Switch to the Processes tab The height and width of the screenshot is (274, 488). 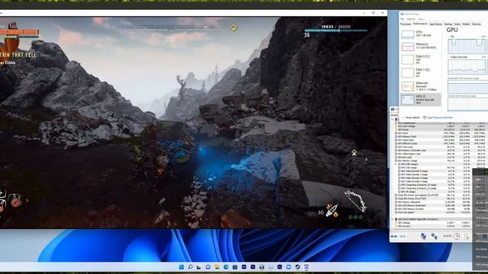point(406,24)
